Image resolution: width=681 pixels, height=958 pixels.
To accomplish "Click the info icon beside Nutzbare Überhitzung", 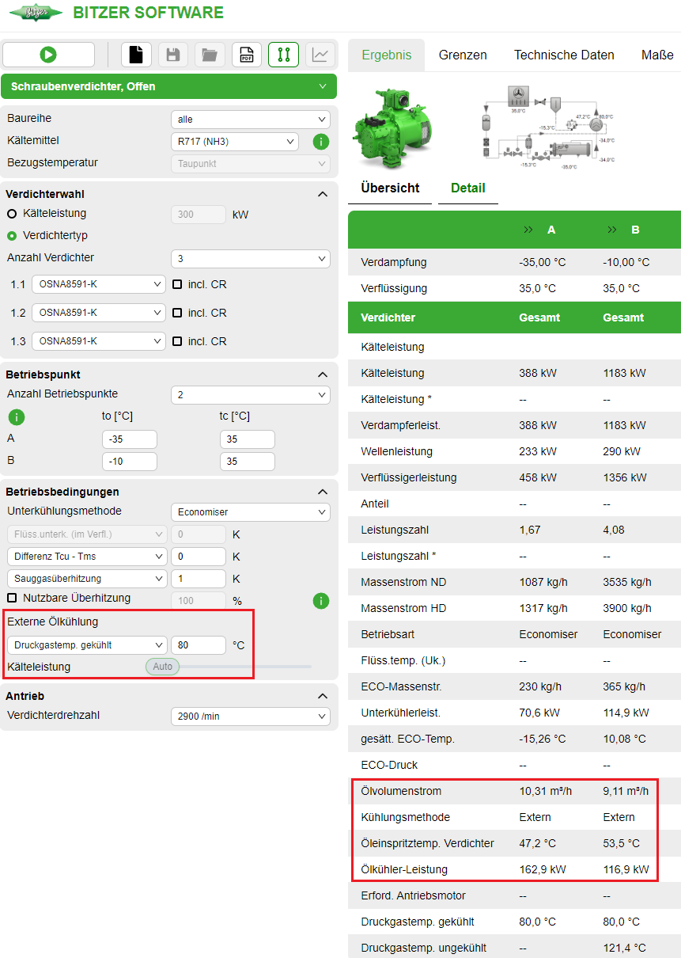I will click(321, 601).
